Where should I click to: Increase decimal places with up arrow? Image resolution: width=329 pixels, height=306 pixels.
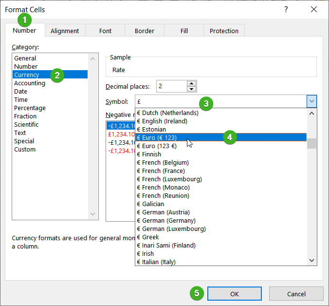point(191,84)
